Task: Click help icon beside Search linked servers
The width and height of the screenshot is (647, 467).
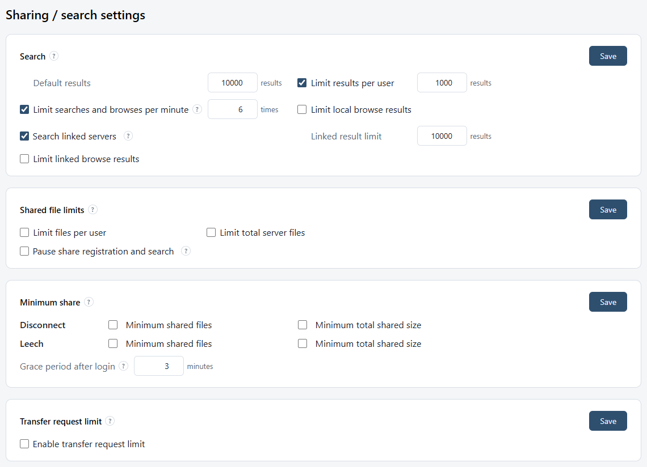Action: pyautogui.click(x=128, y=136)
